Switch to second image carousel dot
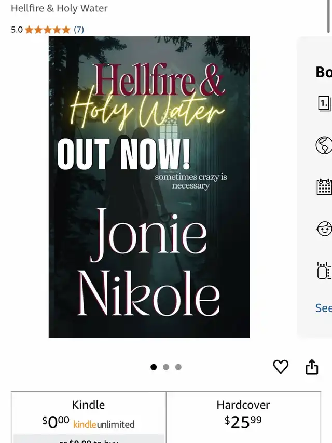The image size is (332, 443). coord(166,367)
